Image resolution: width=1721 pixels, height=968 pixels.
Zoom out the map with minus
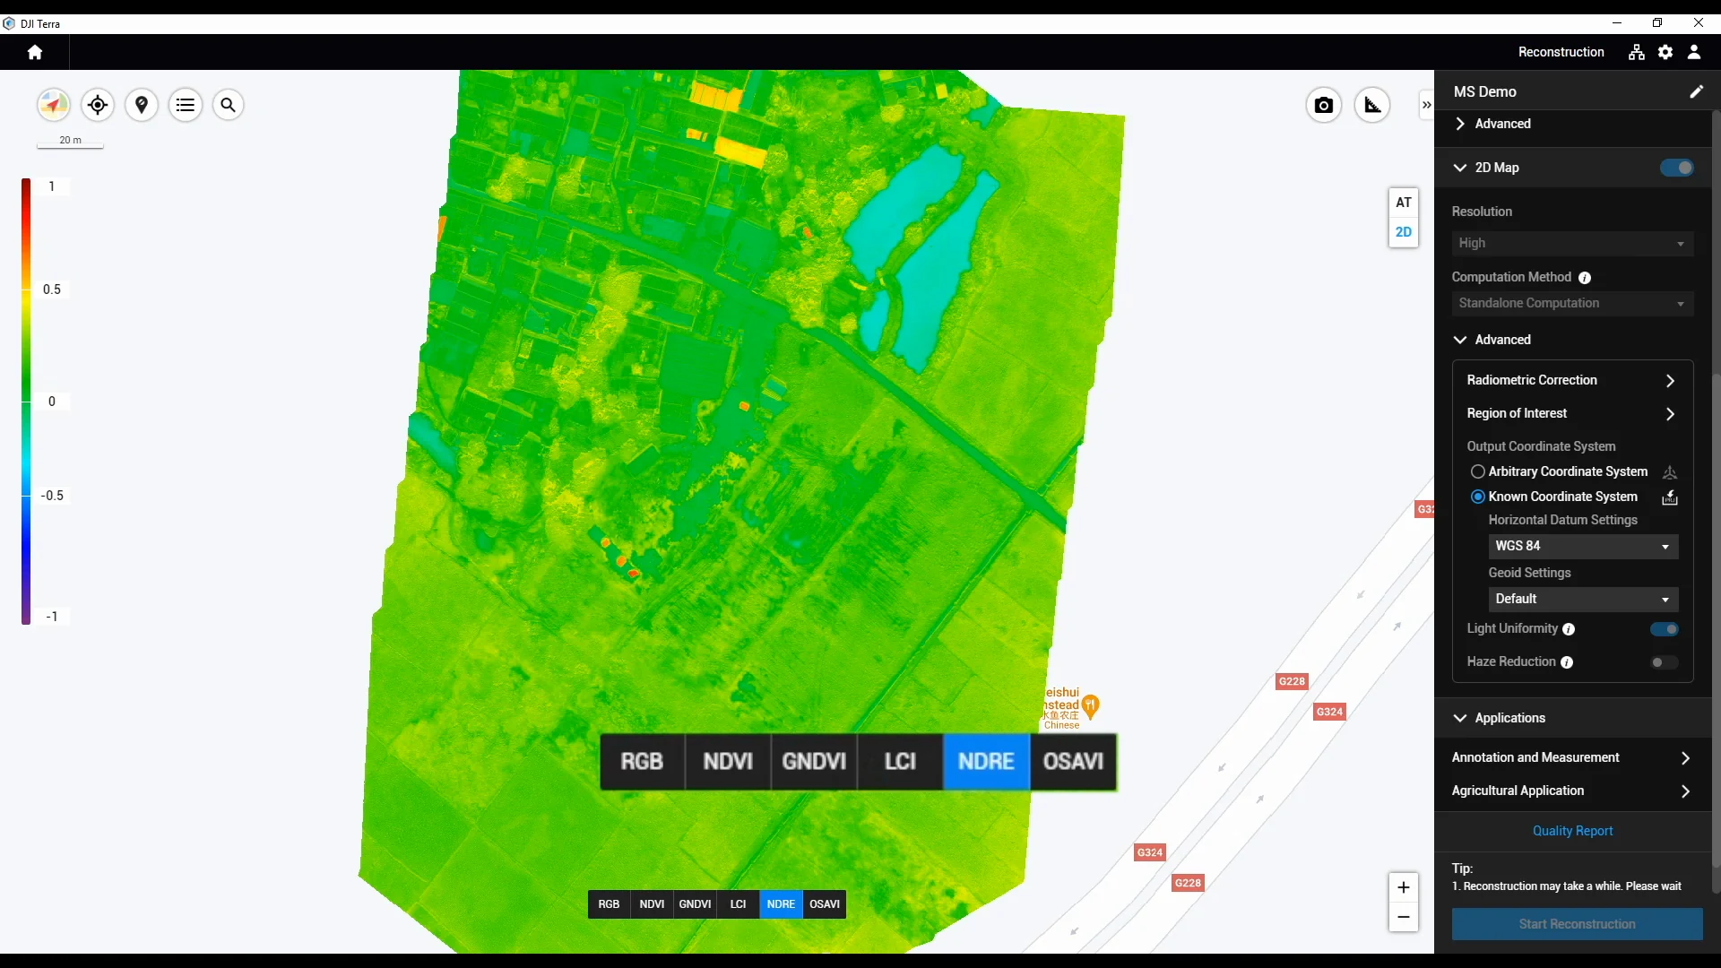point(1404,917)
